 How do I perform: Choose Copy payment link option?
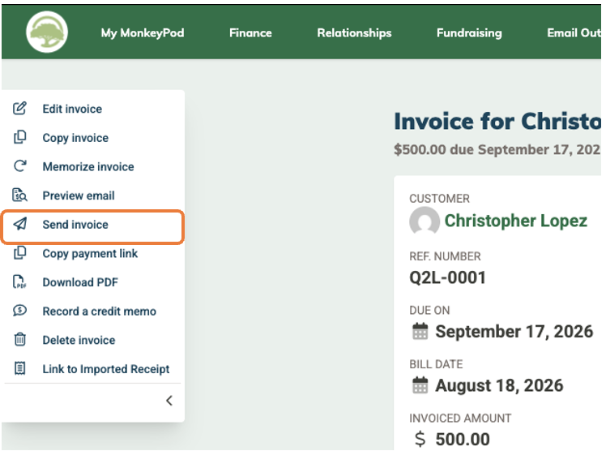click(90, 253)
